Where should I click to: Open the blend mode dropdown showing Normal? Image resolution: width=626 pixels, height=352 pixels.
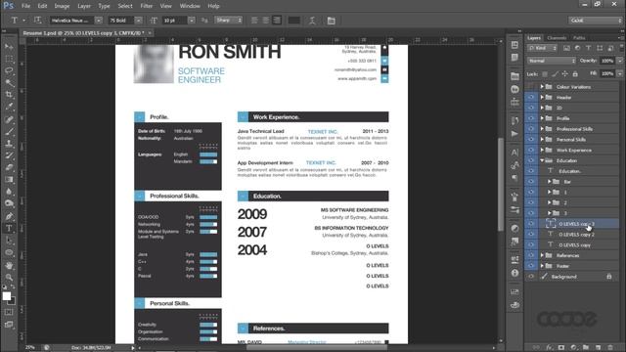click(552, 61)
